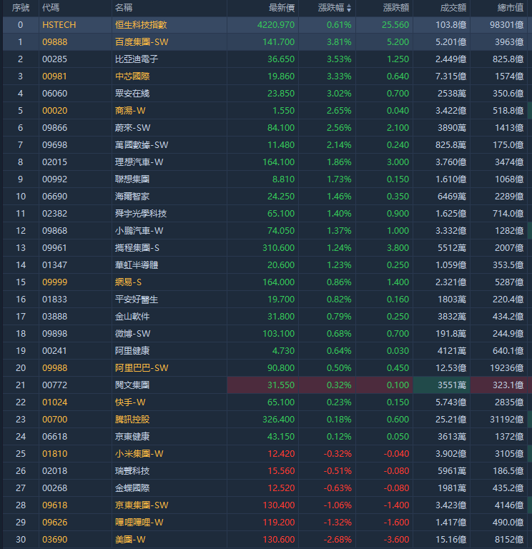Screen dimensions: 532x549
Task: Sort by 漲跌額 column header
Action: (x=395, y=8)
